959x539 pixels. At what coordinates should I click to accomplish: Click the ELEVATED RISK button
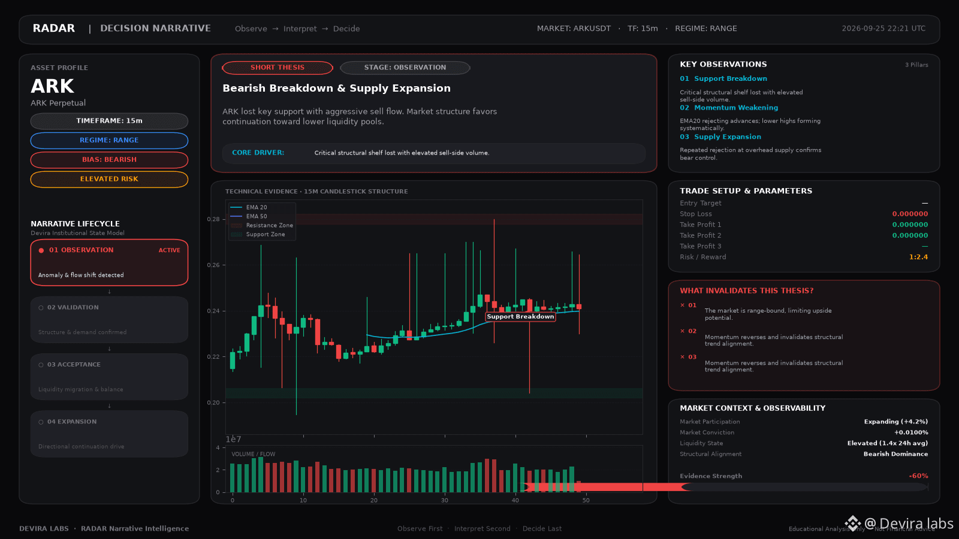pos(109,179)
